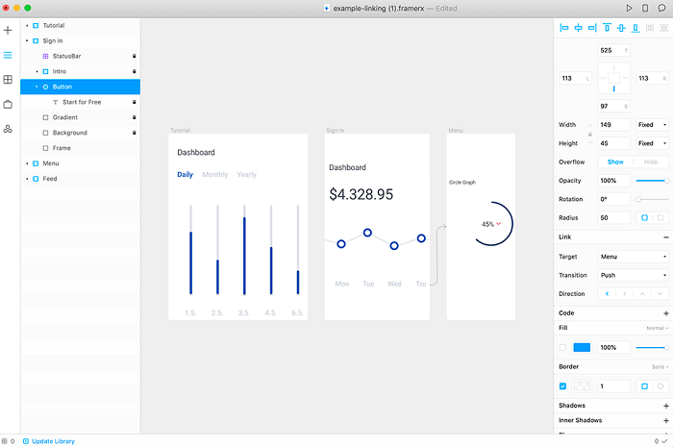This screenshot has height=448, width=673.
Task: Set Overflow to Hide
Action: [x=651, y=162]
